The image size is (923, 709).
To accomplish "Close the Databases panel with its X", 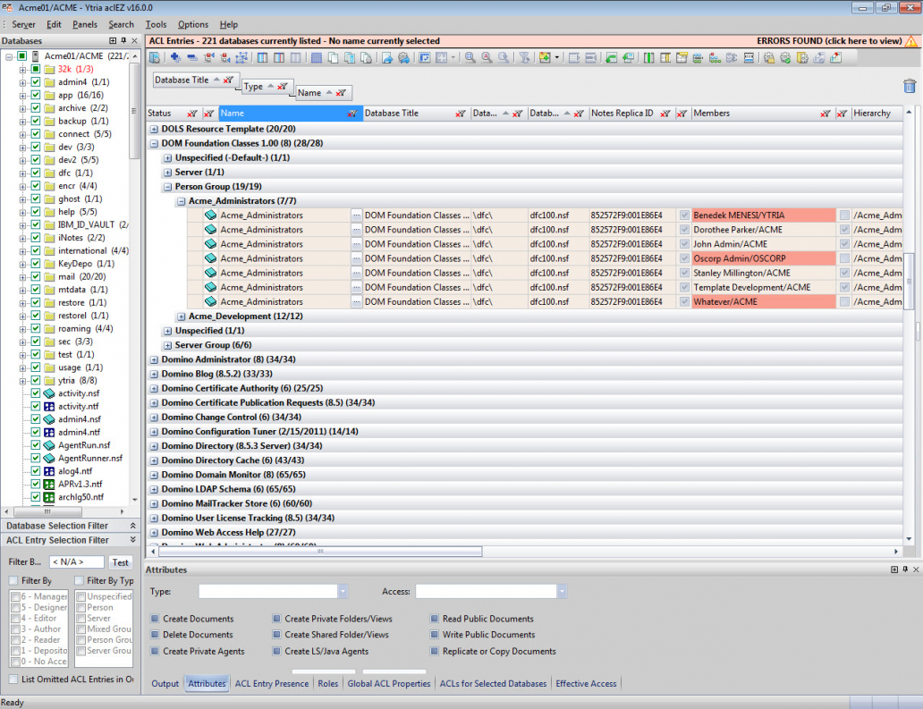I will pos(134,40).
